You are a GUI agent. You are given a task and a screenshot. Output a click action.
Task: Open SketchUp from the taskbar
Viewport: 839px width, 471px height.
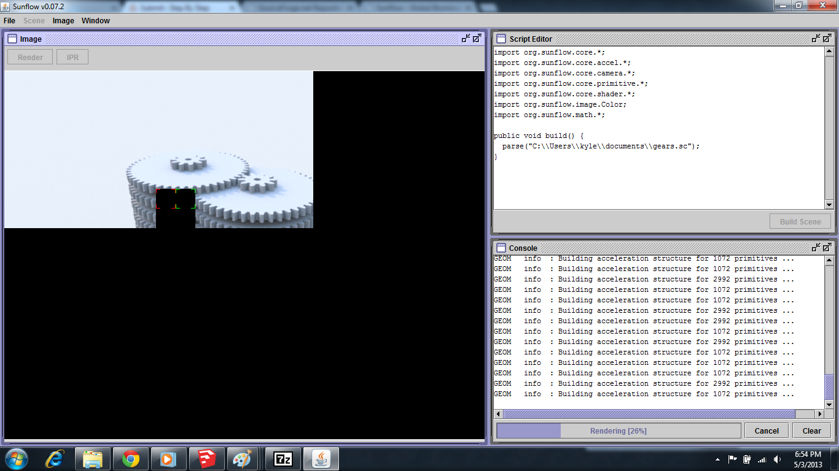click(206, 459)
